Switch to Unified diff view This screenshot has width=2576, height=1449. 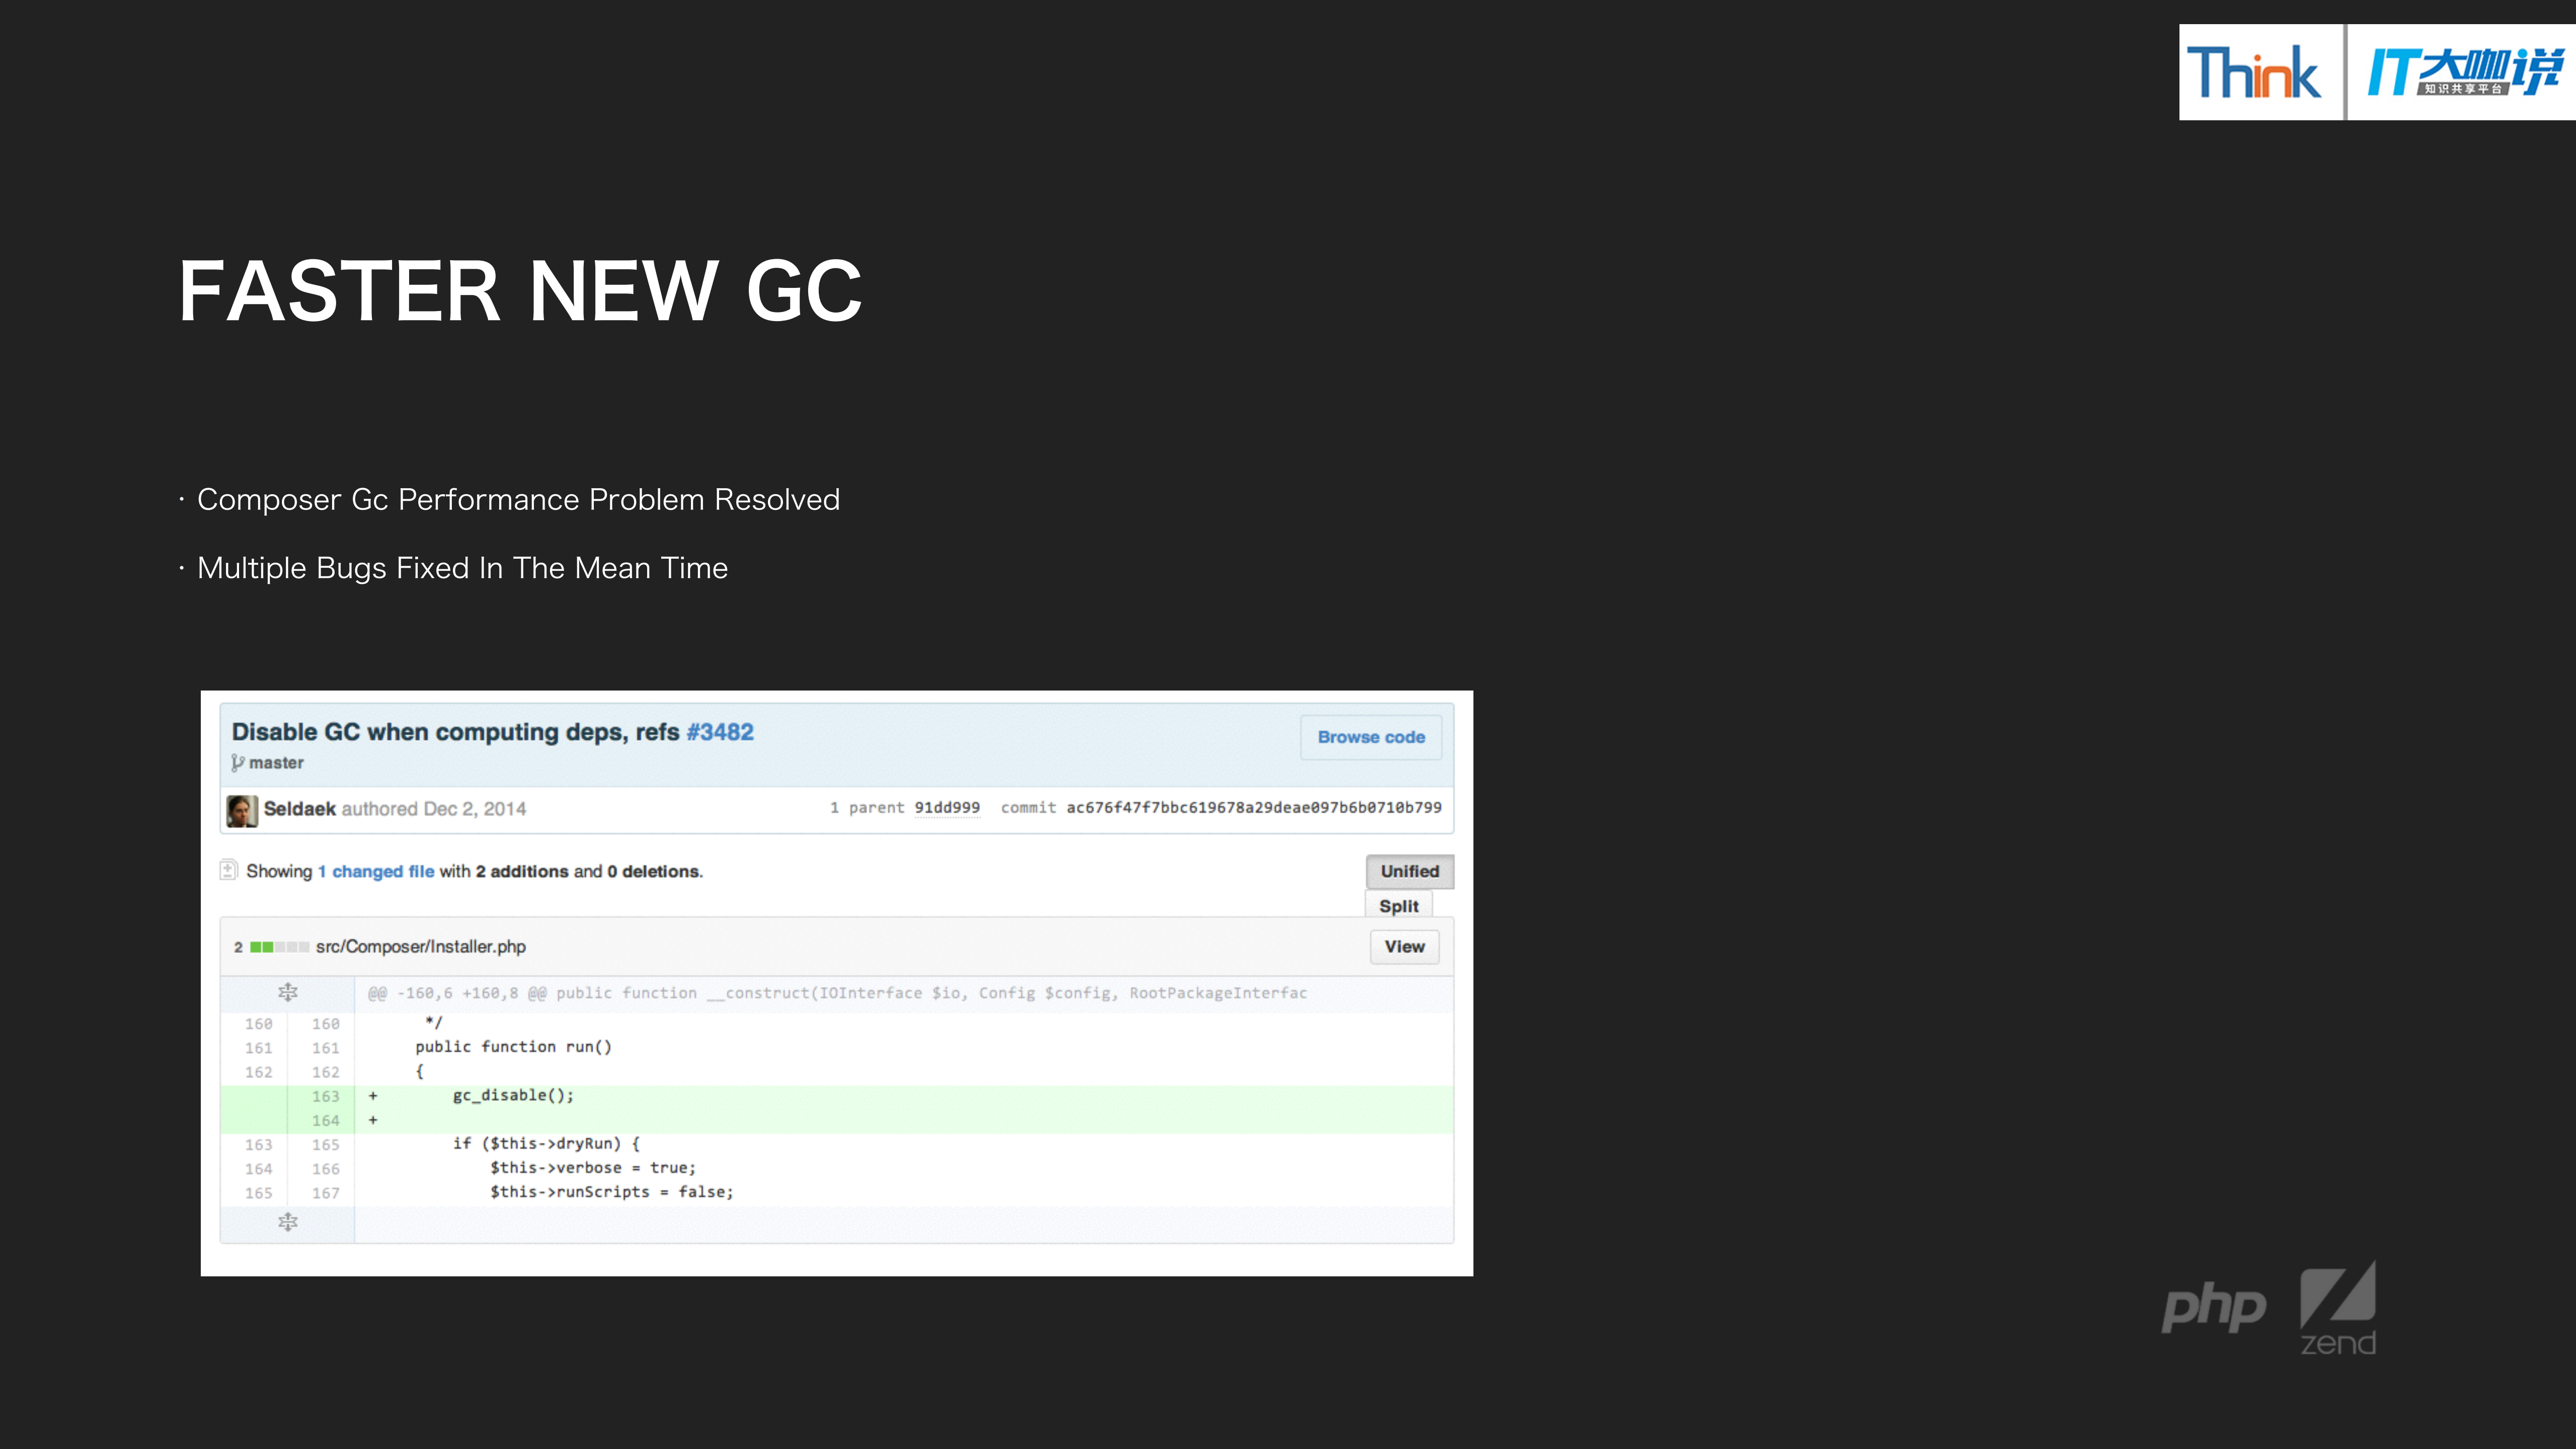coord(1409,871)
